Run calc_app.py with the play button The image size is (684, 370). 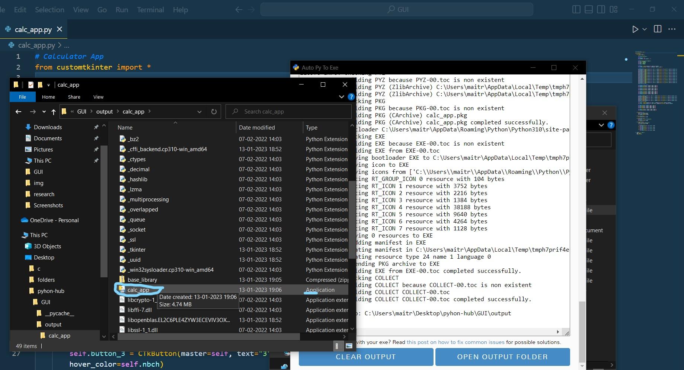(635, 29)
